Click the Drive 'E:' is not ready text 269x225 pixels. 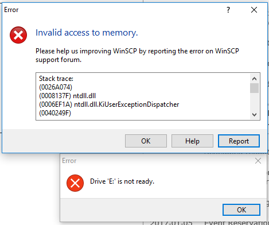pos(122,181)
